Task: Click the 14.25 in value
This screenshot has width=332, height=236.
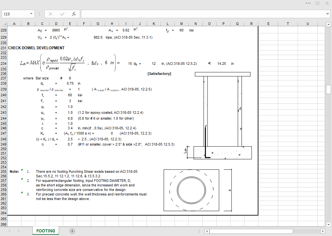Action: [221, 64]
